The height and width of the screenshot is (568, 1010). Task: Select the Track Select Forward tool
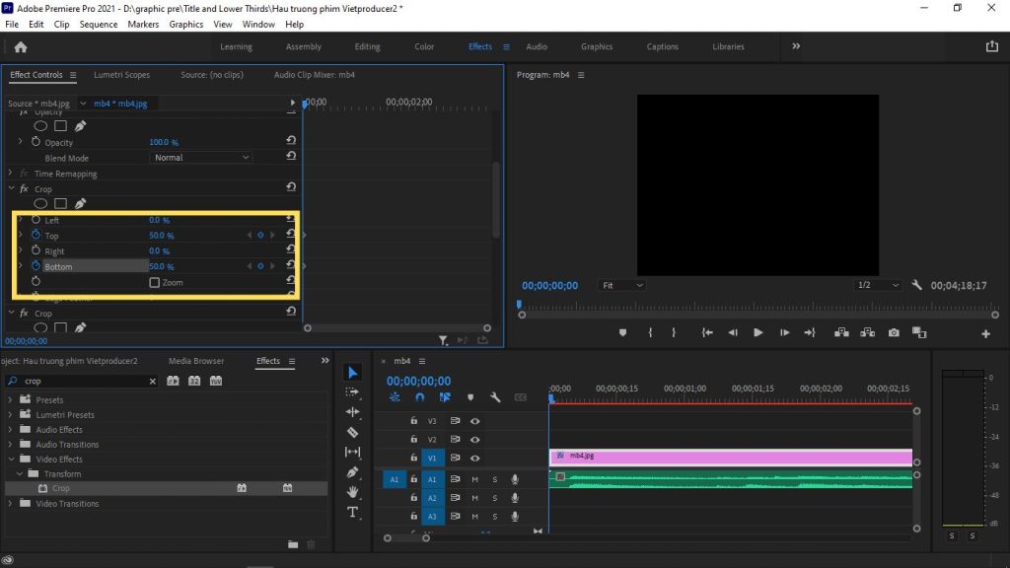pyautogui.click(x=353, y=393)
